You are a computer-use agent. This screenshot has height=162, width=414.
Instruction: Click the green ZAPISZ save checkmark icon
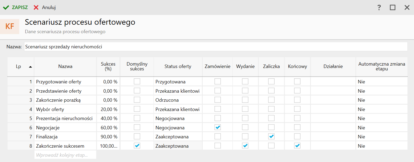(6, 7)
